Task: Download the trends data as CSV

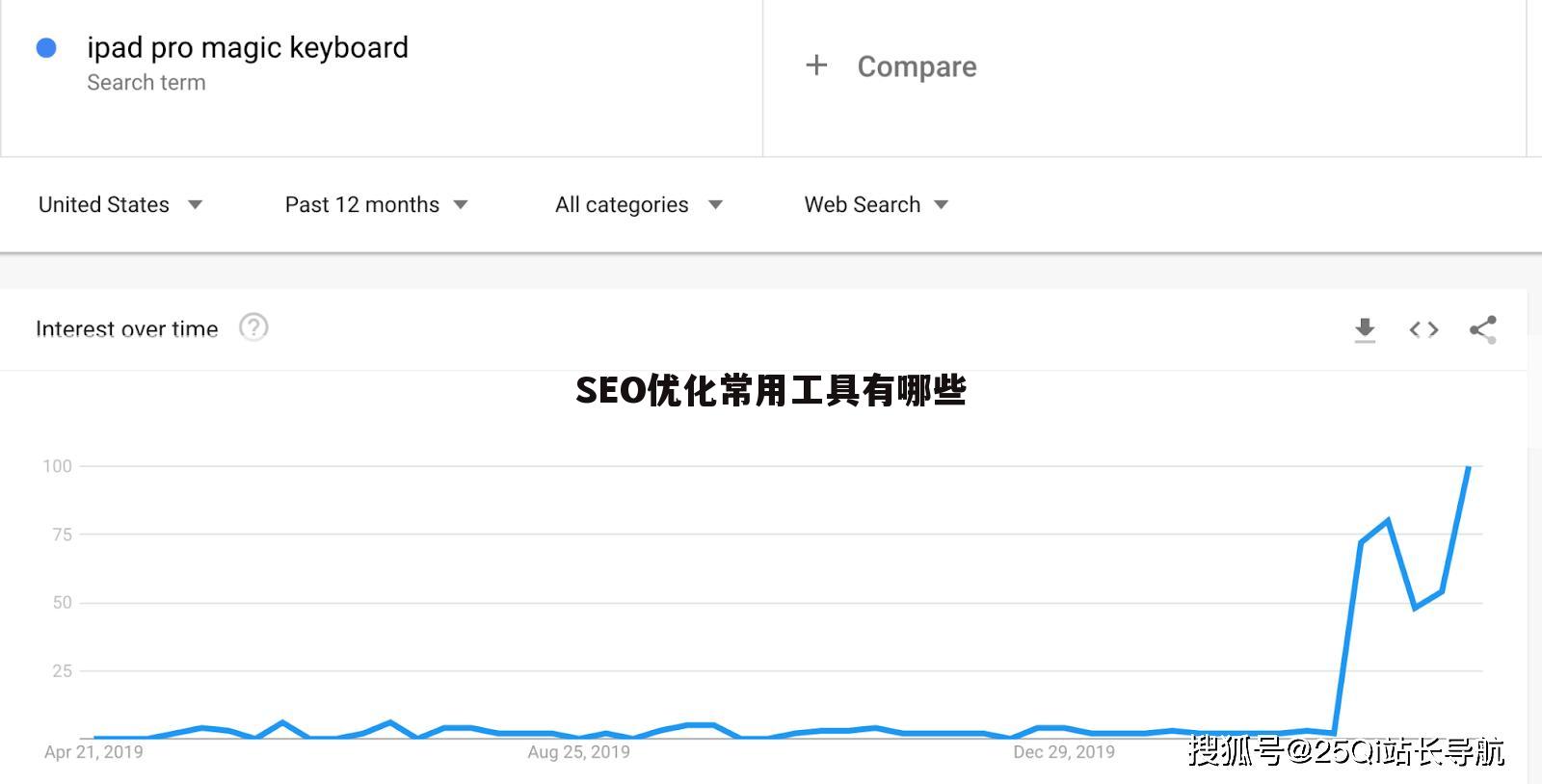Action: point(1365,329)
